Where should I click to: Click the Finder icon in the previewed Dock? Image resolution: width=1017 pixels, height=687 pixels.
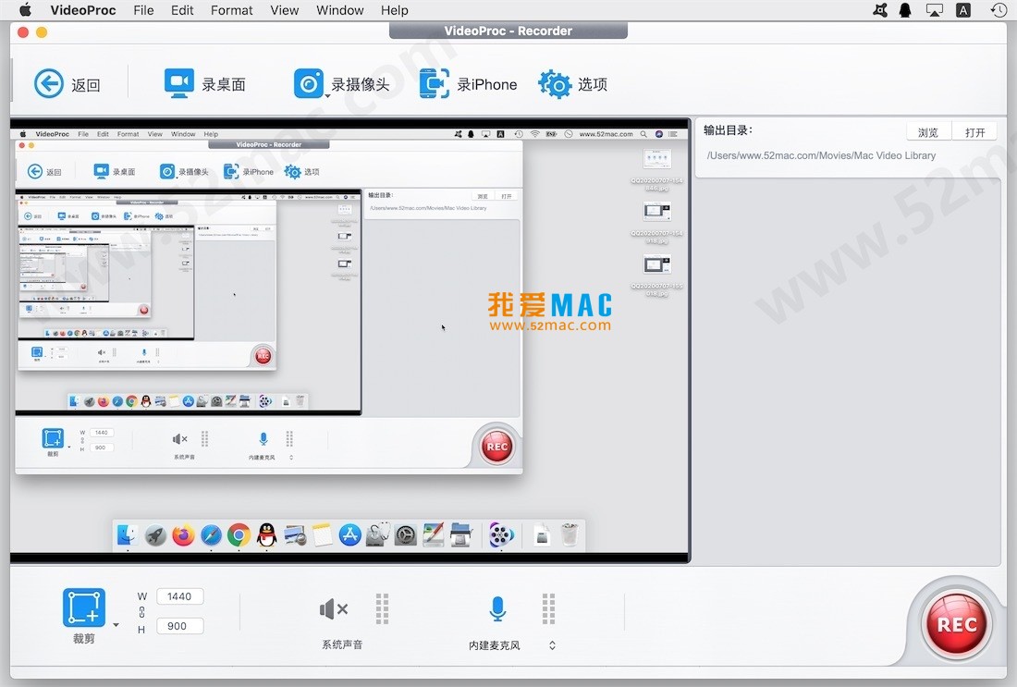(x=128, y=535)
